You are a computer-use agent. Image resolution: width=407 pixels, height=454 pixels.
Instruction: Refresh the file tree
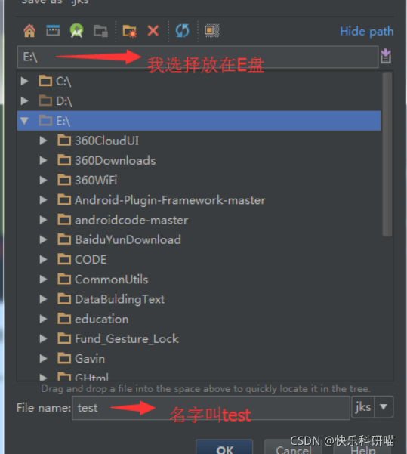(183, 31)
